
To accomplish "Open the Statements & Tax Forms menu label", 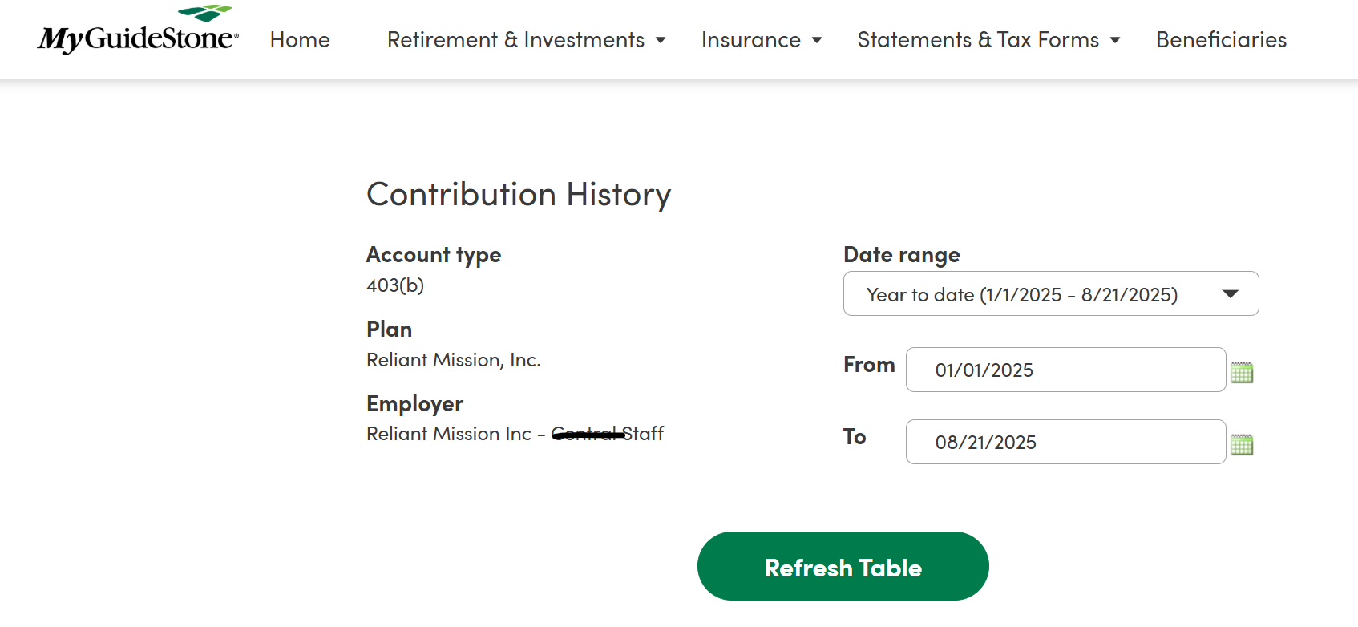I will 978,40.
